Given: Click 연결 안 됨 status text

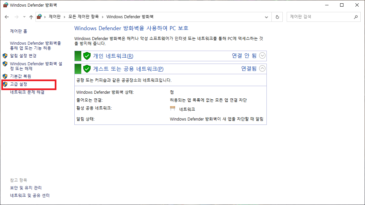Looking at the screenshot, I should (x=244, y=56).
